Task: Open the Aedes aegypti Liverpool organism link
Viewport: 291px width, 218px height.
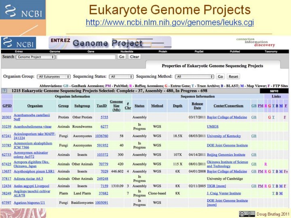Action: click(x=32, y=186)
